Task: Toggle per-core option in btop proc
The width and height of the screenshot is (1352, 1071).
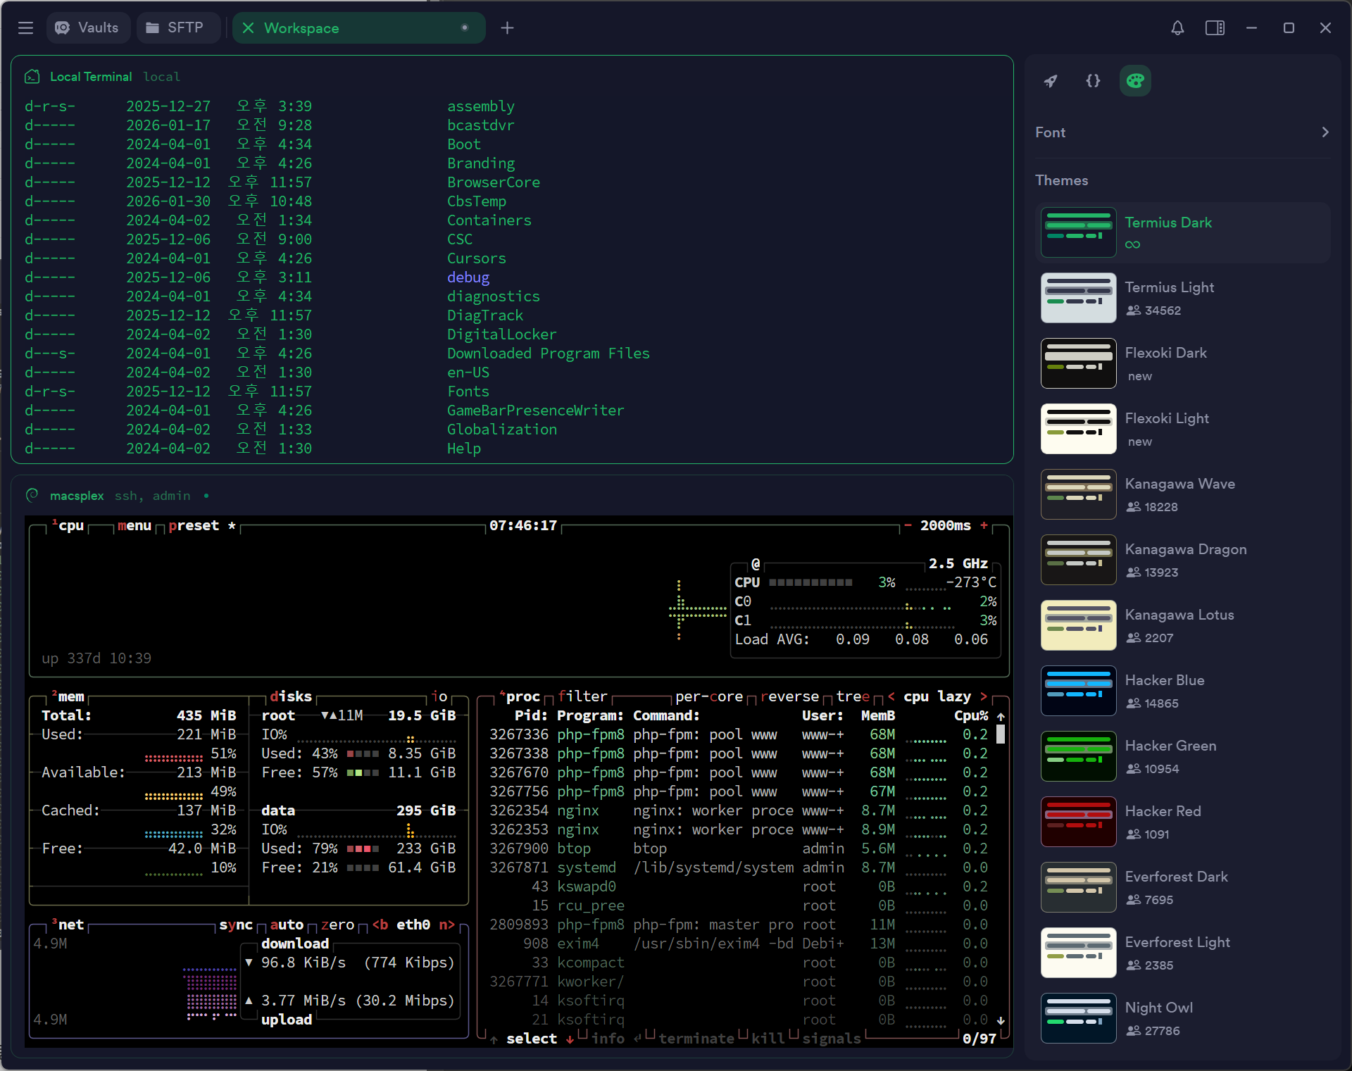Action: coord(708,696)
